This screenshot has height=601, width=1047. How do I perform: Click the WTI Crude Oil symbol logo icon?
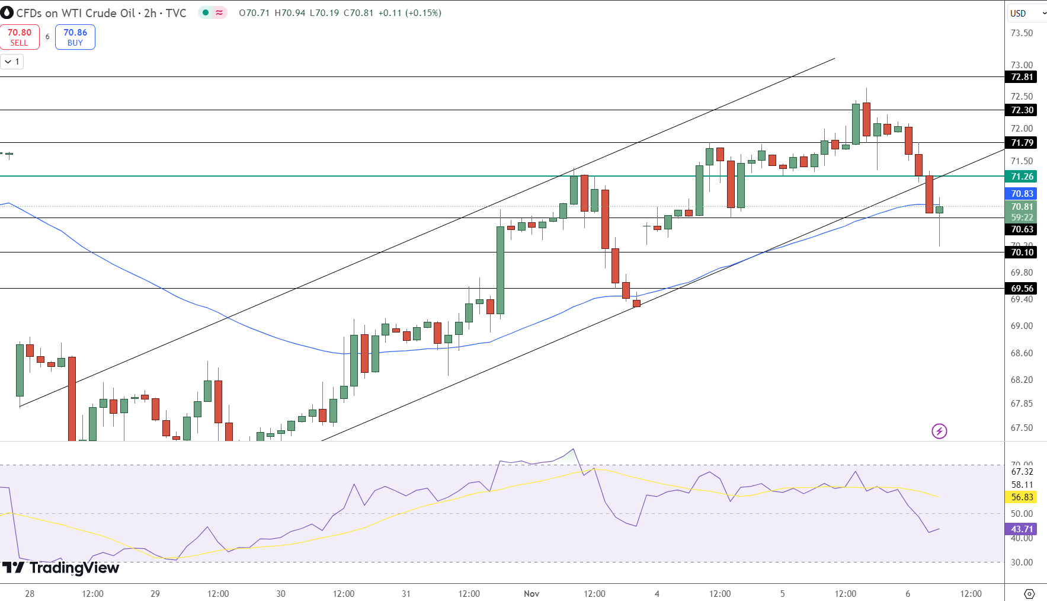[7, 12]
